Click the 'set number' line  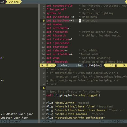pos(54,24)
